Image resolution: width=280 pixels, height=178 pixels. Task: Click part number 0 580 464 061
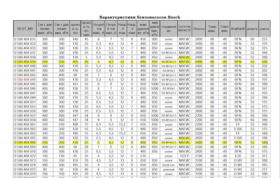[x=25, y=125]
